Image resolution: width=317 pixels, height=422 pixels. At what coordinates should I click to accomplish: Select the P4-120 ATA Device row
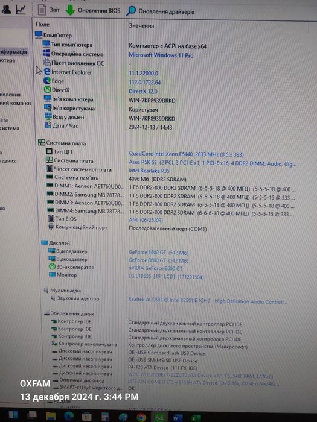[125, 367]
